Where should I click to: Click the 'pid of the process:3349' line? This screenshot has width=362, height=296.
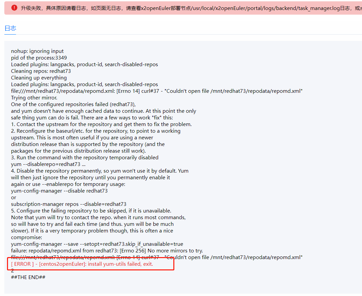[39, 58]
